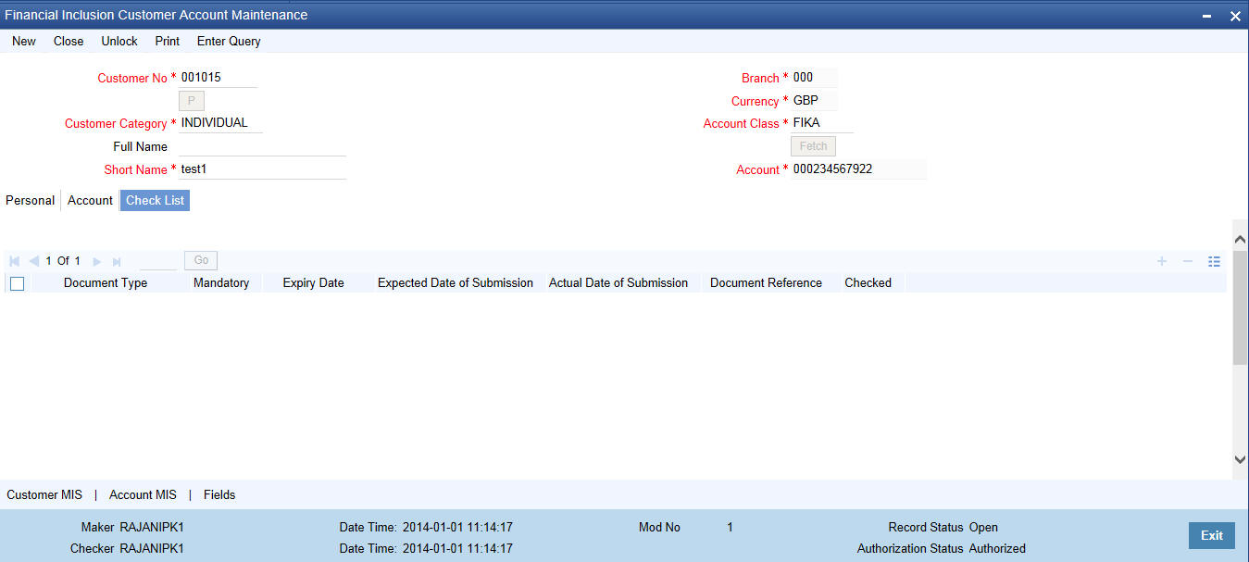
Task: Add a new checklist row with the plus icon
Action: [x=1161, y=261]
